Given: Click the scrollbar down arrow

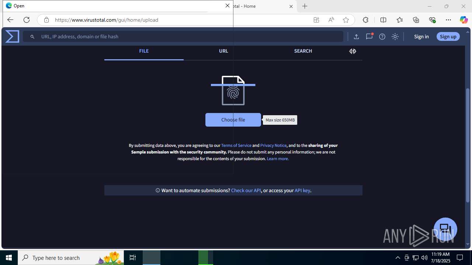Looking at the screenshot, I should (468, 244).
